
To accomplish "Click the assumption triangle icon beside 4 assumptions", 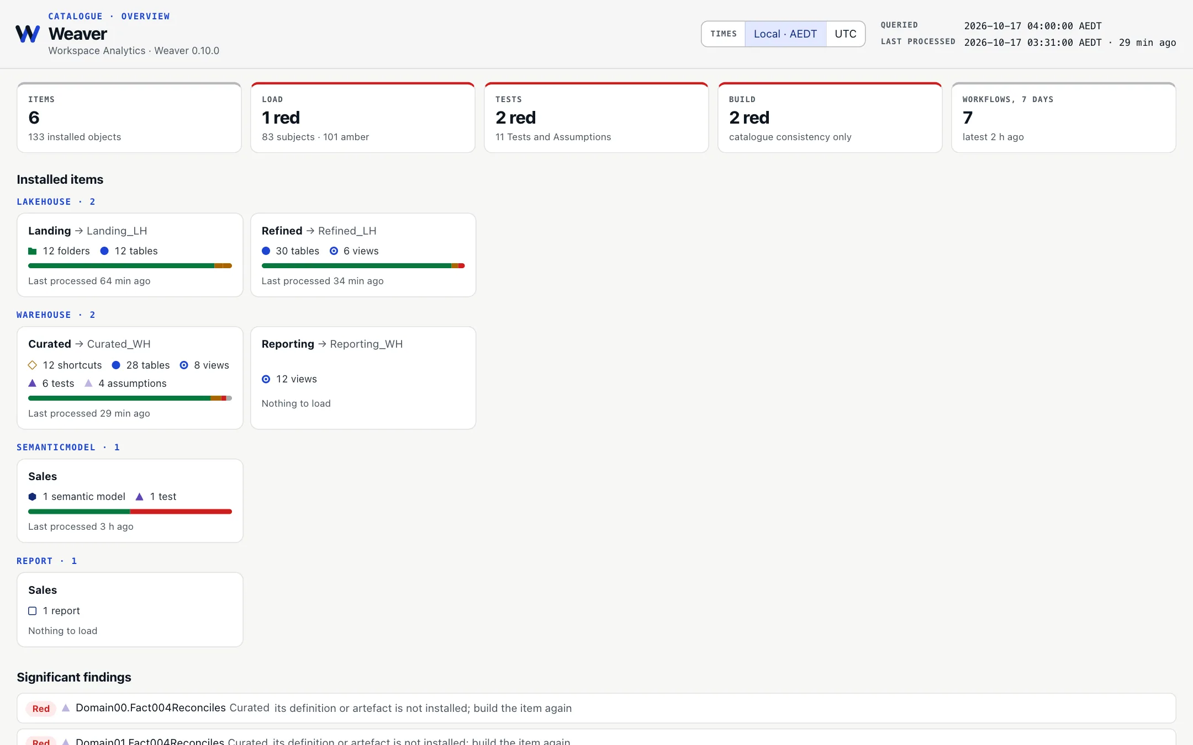I will (88, 383).
